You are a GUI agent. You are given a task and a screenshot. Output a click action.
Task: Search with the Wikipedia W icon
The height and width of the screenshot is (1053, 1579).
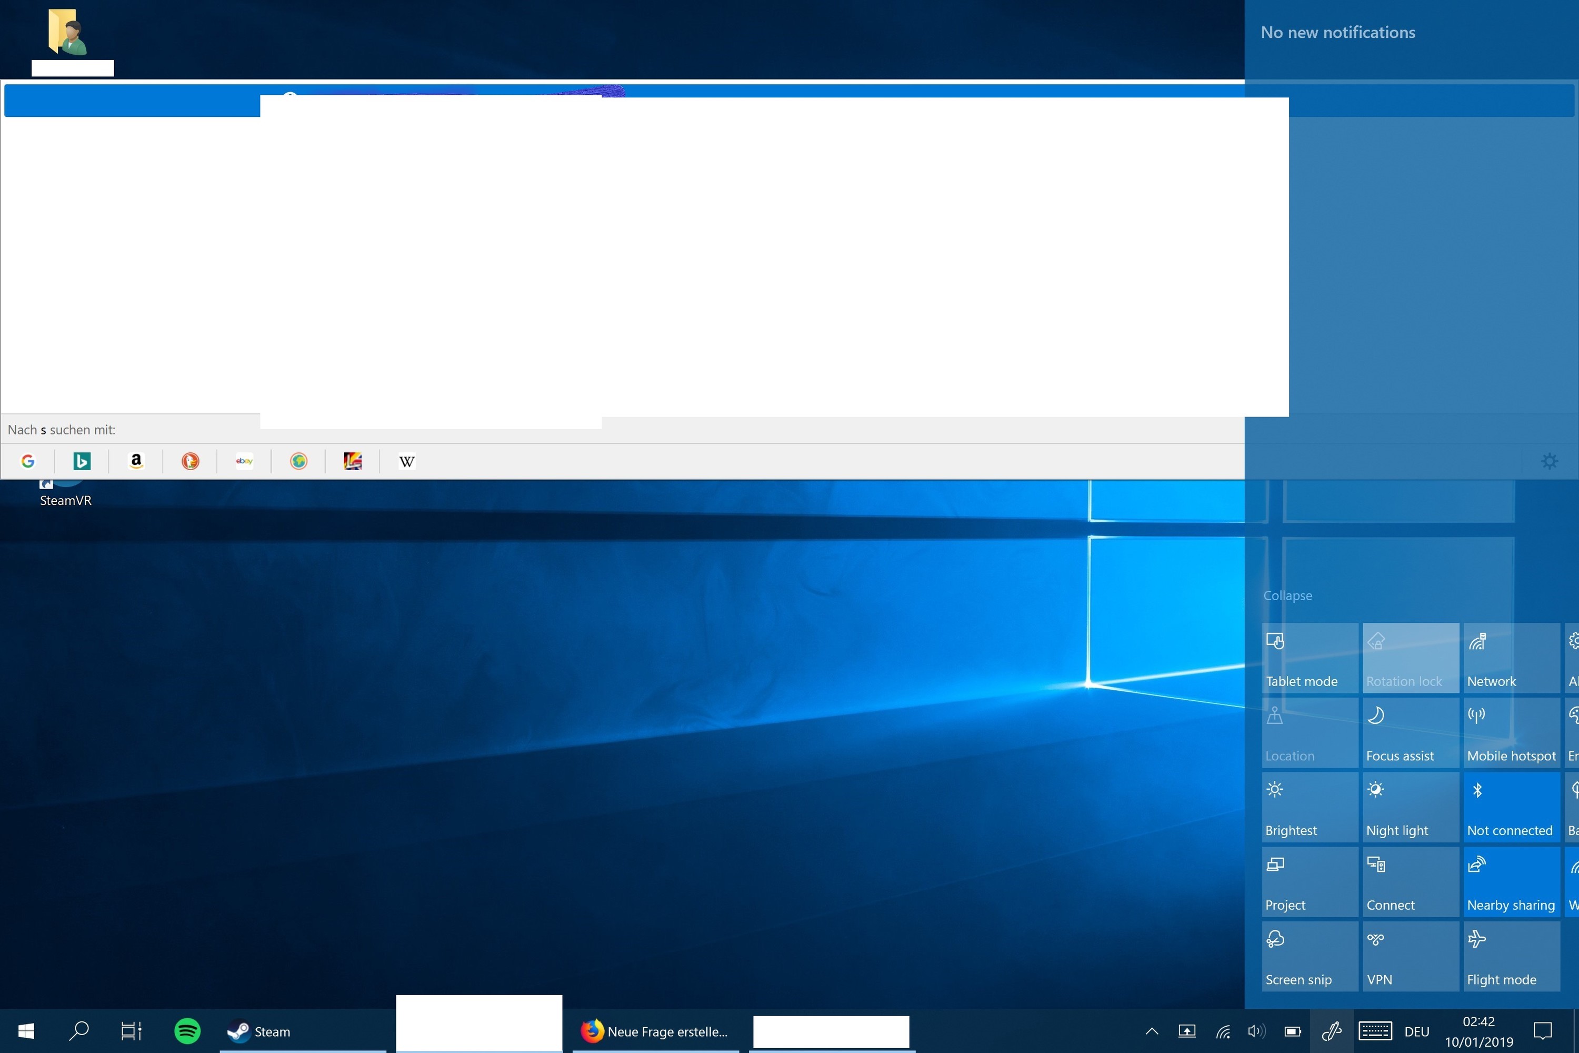tap(407, 461)
